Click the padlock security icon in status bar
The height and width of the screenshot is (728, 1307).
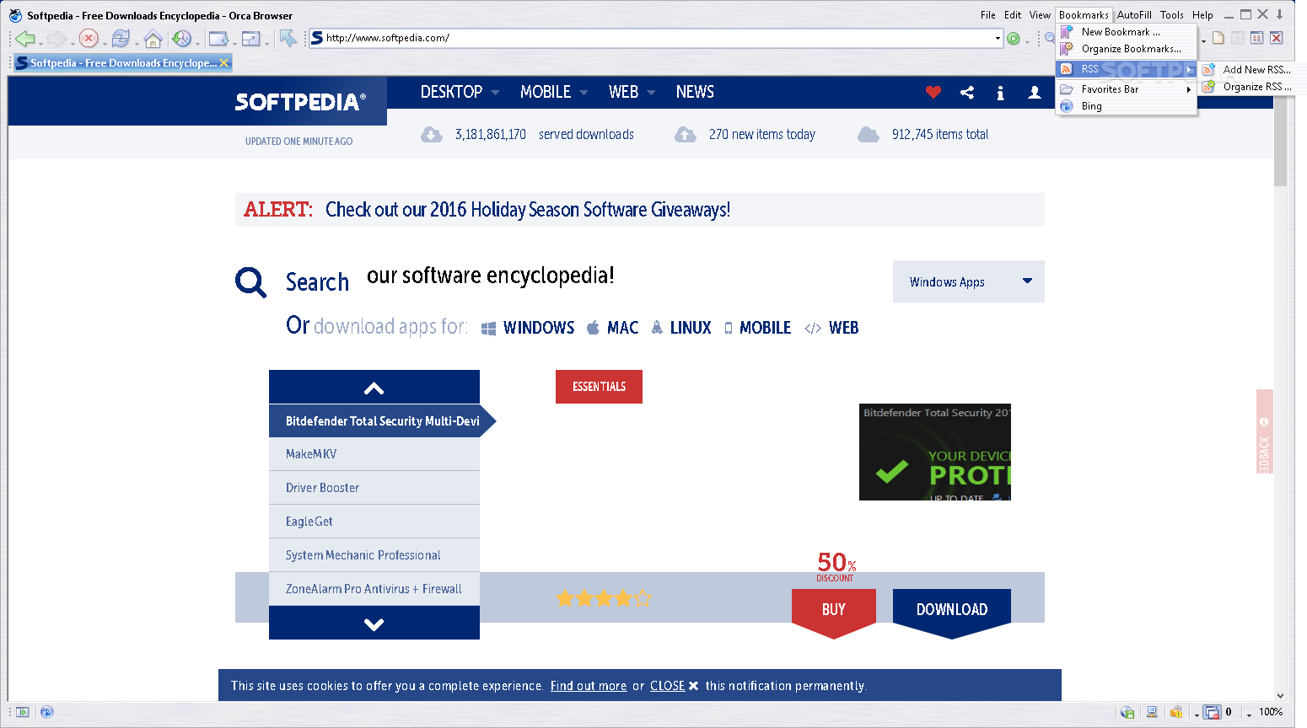click(1176, 712)
